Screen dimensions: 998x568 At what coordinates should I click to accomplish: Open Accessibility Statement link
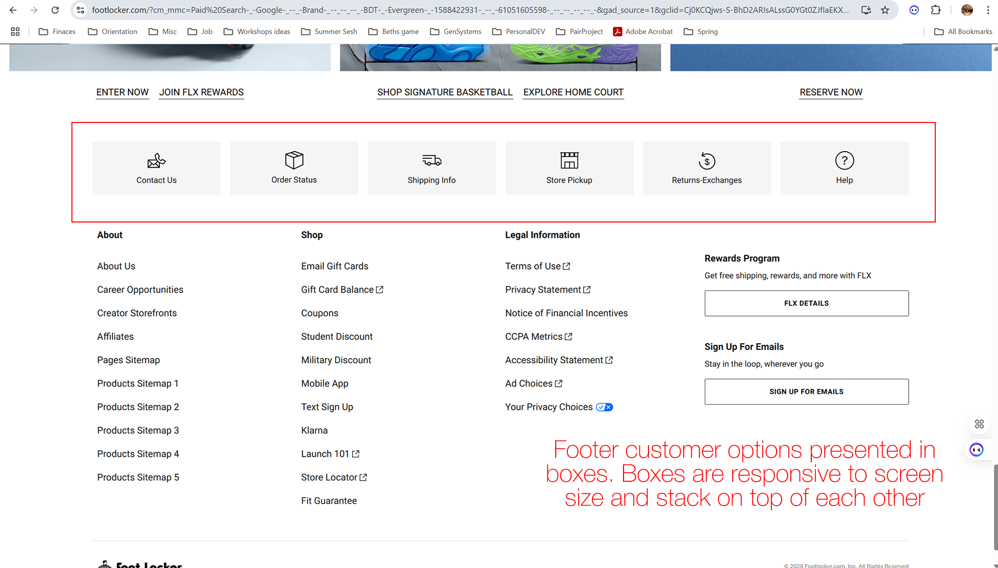(x=559, y=360)
